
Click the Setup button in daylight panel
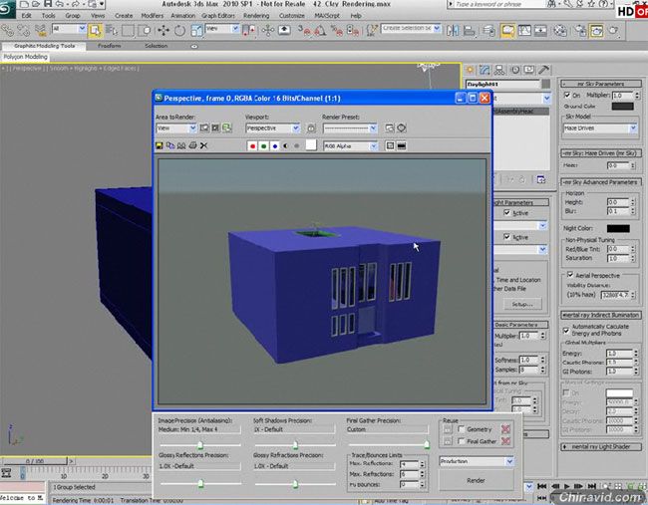pyautogui.click(x=522, y=304)
